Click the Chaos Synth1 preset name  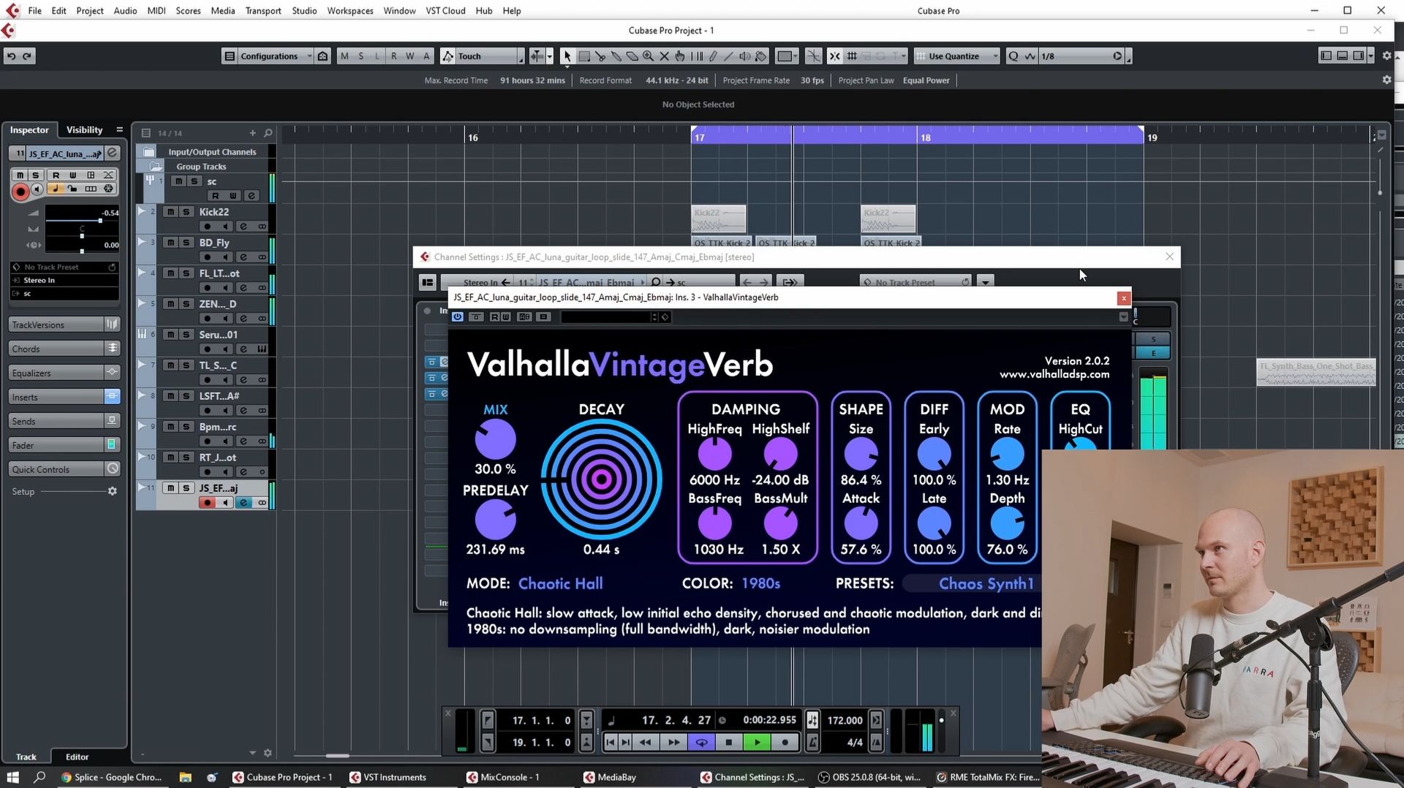tap(986, 583)
